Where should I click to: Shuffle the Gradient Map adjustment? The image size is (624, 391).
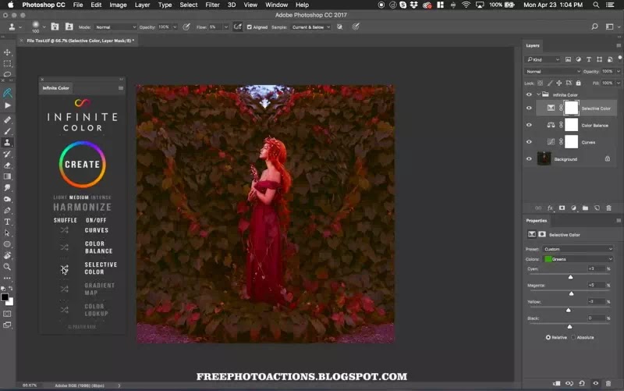point(65,289)
